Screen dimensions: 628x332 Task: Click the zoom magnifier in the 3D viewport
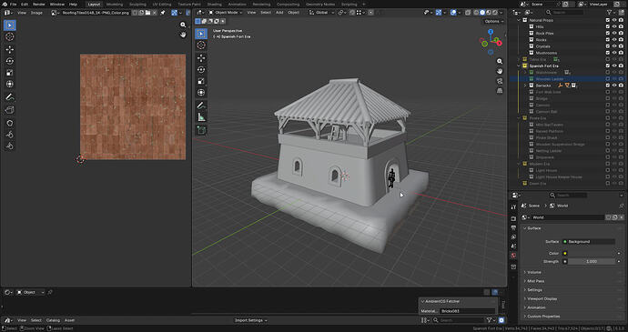click(500, 61)
